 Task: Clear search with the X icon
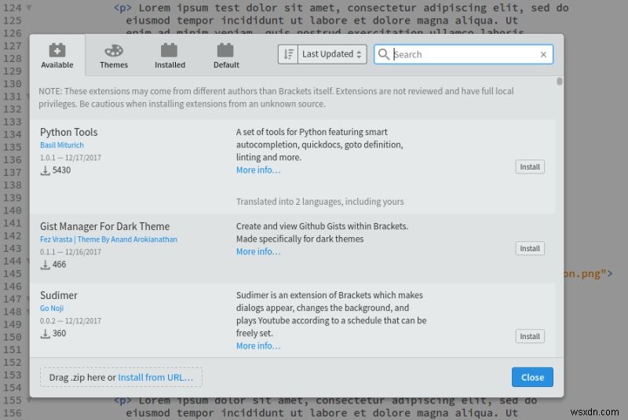pyautogui.click(x=543, y=54)
